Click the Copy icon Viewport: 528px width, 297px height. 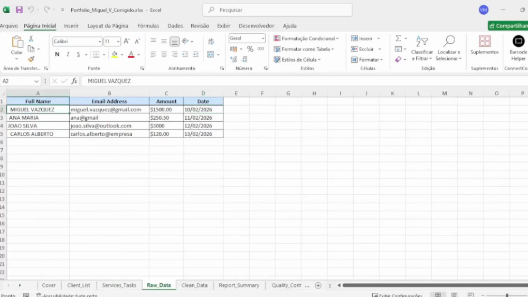click(31, 49)
